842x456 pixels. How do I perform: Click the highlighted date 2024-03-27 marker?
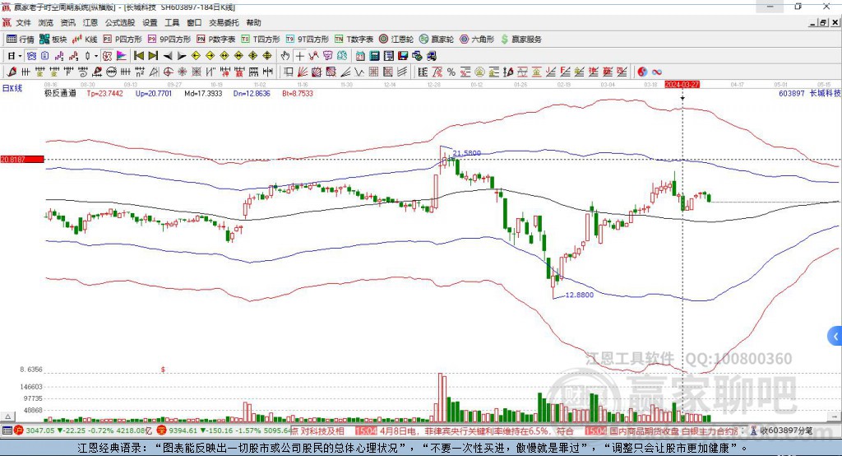click(x=682, y=85)
